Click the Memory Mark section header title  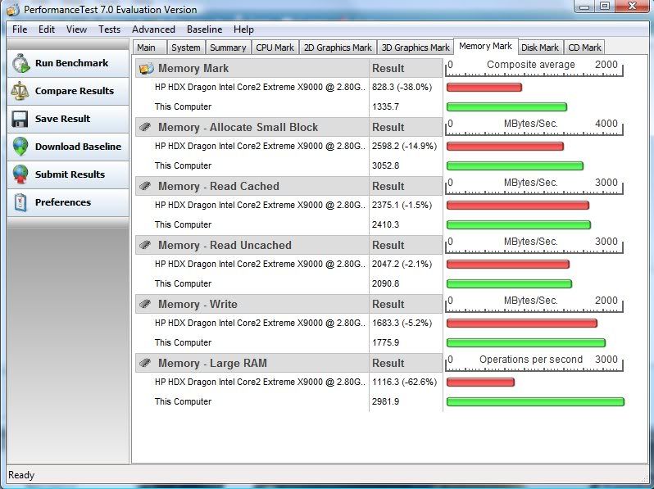point(193,68)
